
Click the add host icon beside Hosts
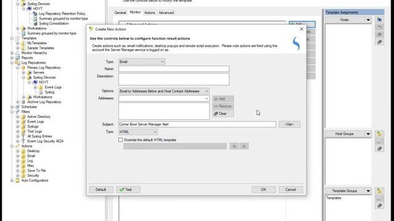pyautogui.click(x=379, y=20)
